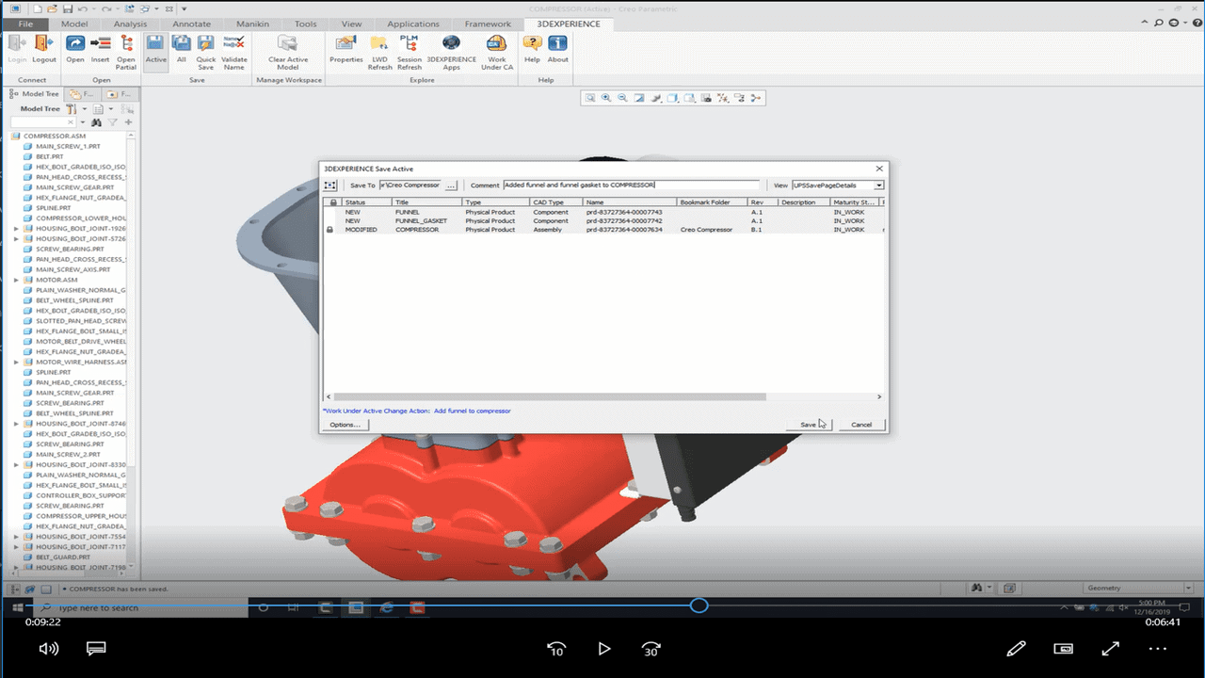Open the View dropdown showing UPSSavePageDetails
The width and height of the screenshot is (1205, 678).
878,186
